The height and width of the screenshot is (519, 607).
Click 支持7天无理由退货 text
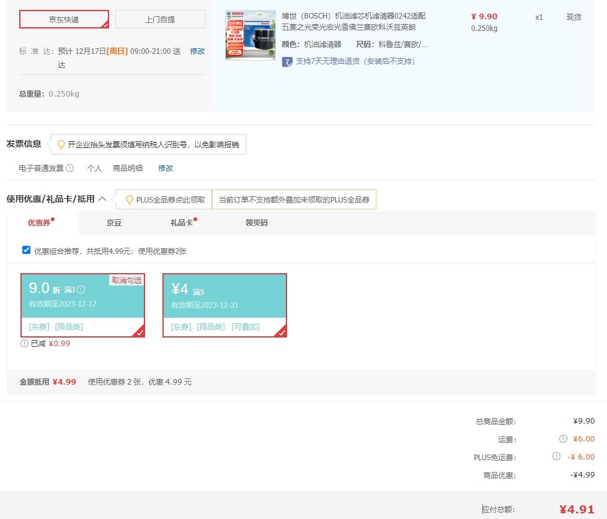point(355,61)
